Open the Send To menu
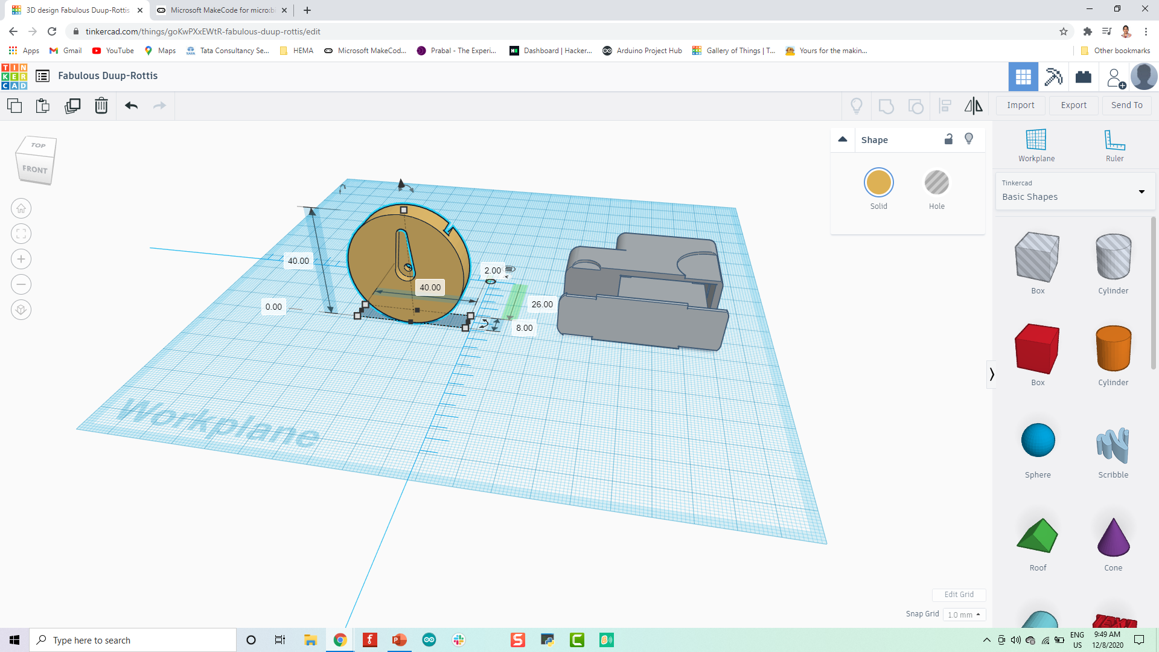This screenshot has width=1159, height=652. click(1126, 104)
